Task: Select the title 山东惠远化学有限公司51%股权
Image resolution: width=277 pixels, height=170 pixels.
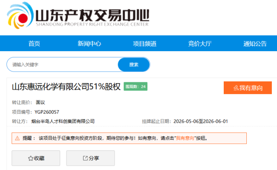Action: [66, 86]
